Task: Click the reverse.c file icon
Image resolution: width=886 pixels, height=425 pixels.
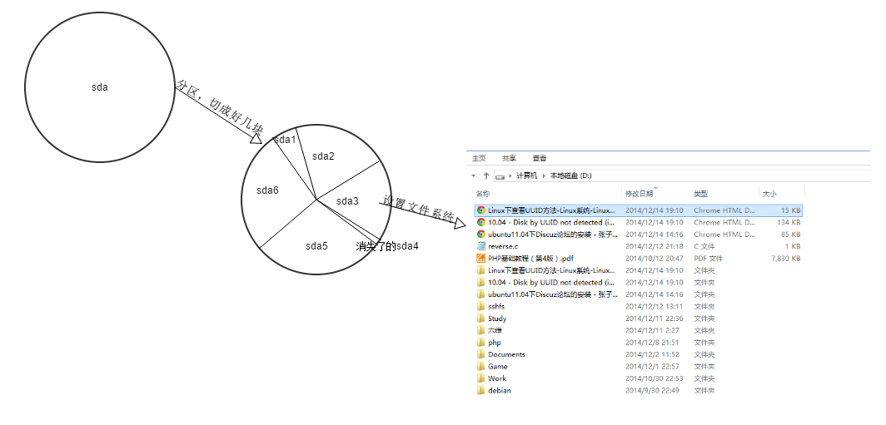Action: click(x=480, y=246)
